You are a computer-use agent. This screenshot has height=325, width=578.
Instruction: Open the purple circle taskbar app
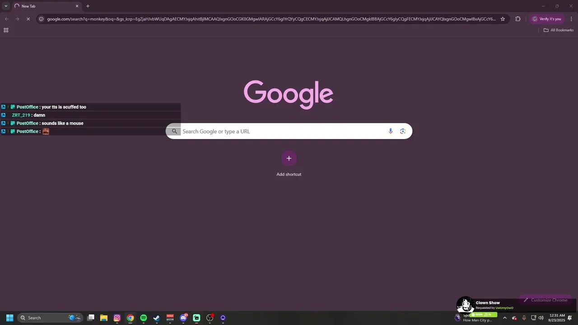click(223, 318)
